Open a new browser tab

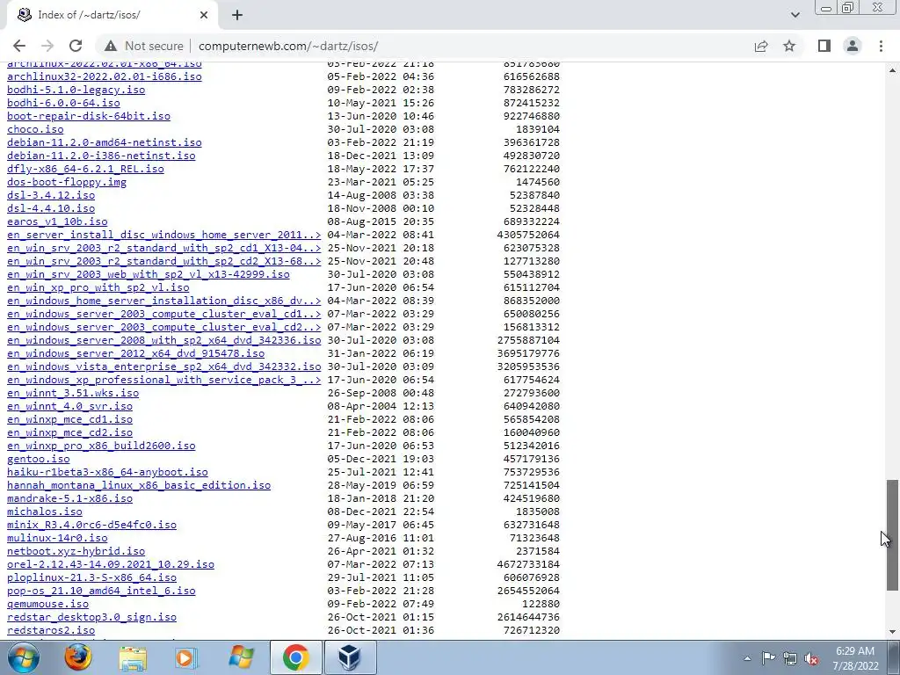[x=237, y=15]
